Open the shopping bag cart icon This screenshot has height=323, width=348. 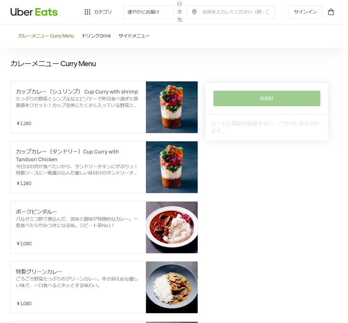pyautogui.click(x=331, y=12)
